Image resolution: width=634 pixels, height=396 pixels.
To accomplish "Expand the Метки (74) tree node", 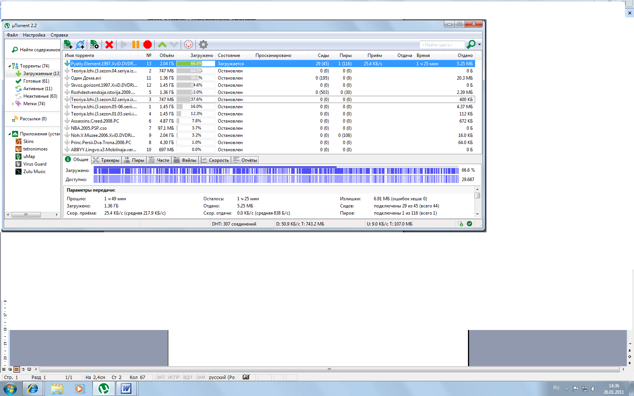I will (x=13, y=104).
